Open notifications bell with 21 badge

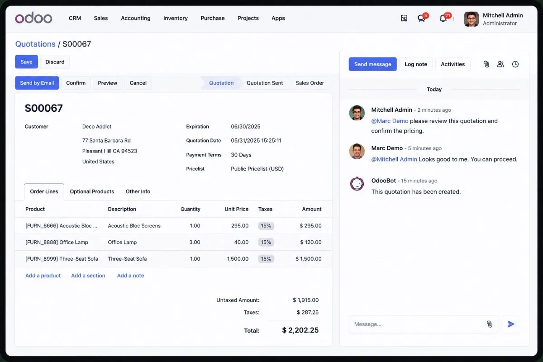coord(443,18)
